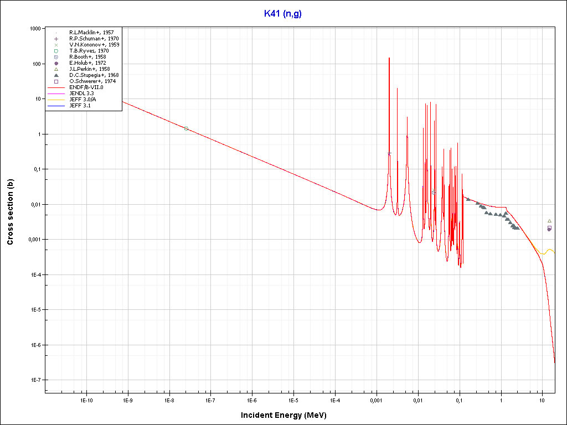Click the green circle data point on thermal line
This screenshot has height=425, width=567.
coord(186,129)
